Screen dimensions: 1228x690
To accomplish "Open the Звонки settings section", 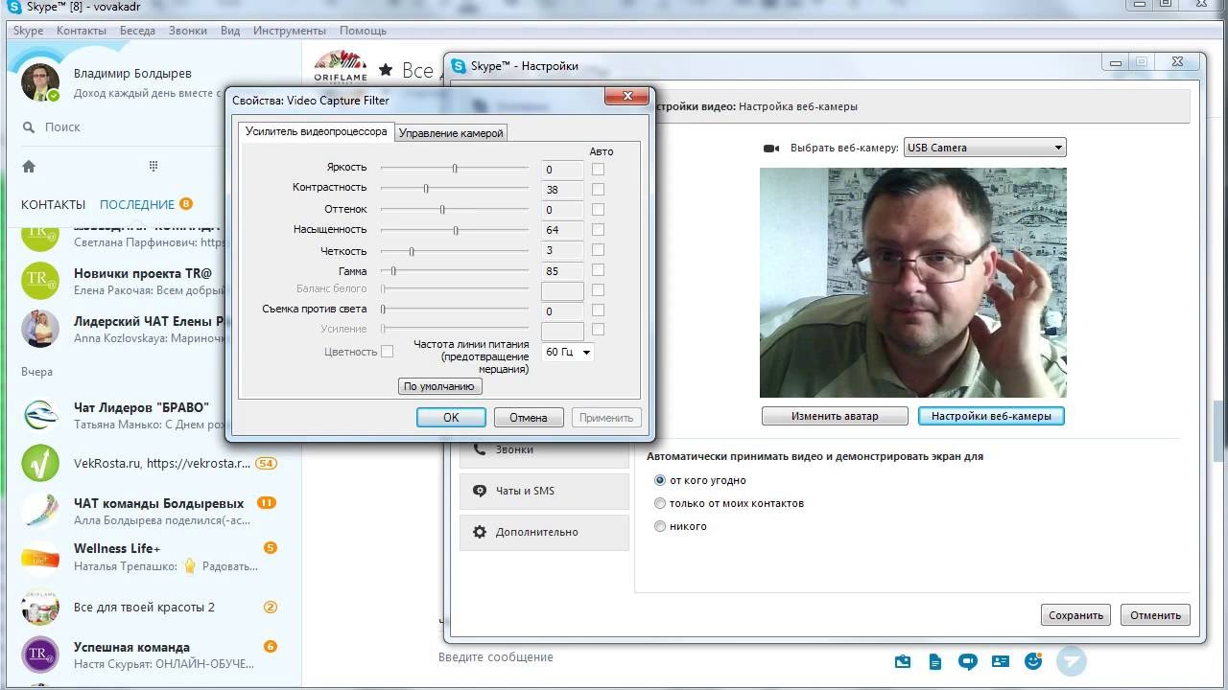I will point(544,449).
